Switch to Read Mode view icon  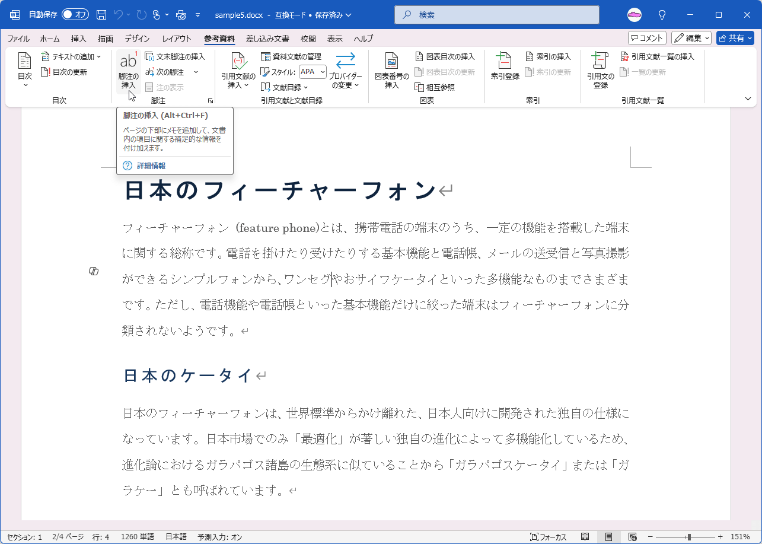click(584, 537)
